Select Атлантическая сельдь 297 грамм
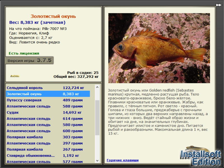This screenshot has width=224, height=168. point(48,143)
